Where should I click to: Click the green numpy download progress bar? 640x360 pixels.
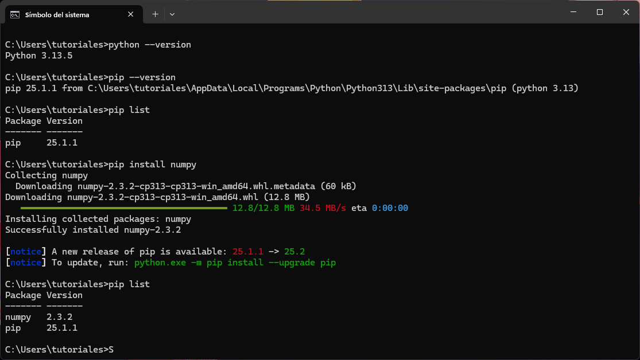coord(123,208)
